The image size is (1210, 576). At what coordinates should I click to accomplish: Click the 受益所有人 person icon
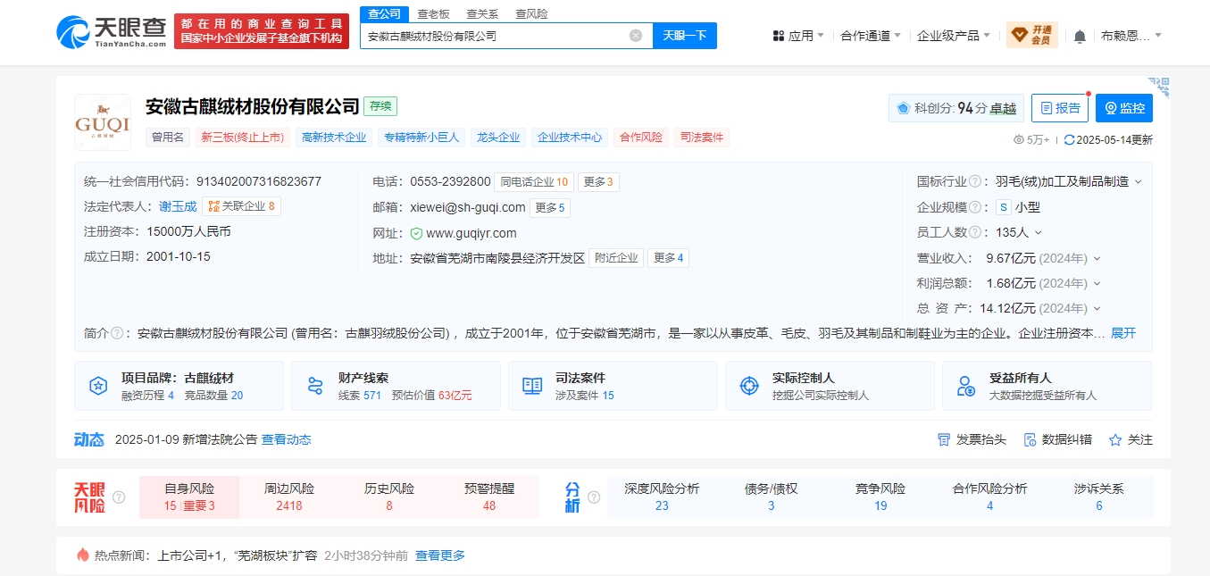[x=966, y=386]
